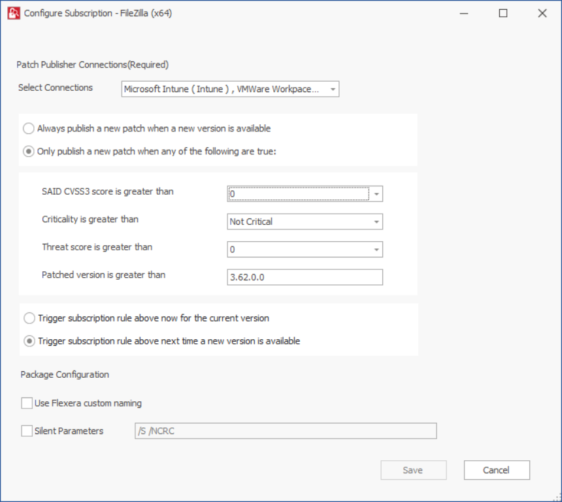Click the Patched version 3.62.0.0 field
This screenshot has height=502, width=562.
(x=305, y=277)
